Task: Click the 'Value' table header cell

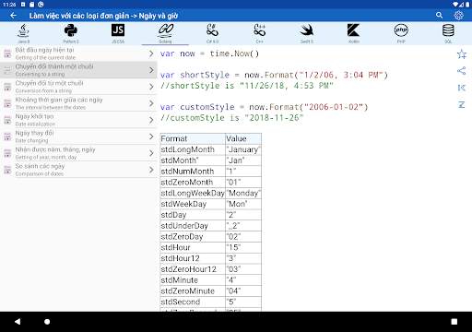Action: (x=243, y=138)
